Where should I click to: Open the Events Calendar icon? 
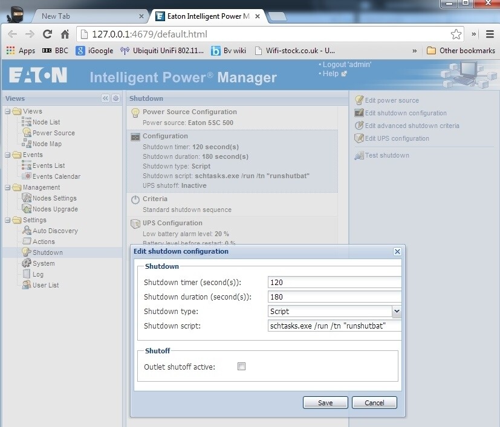tap(28, 176)
